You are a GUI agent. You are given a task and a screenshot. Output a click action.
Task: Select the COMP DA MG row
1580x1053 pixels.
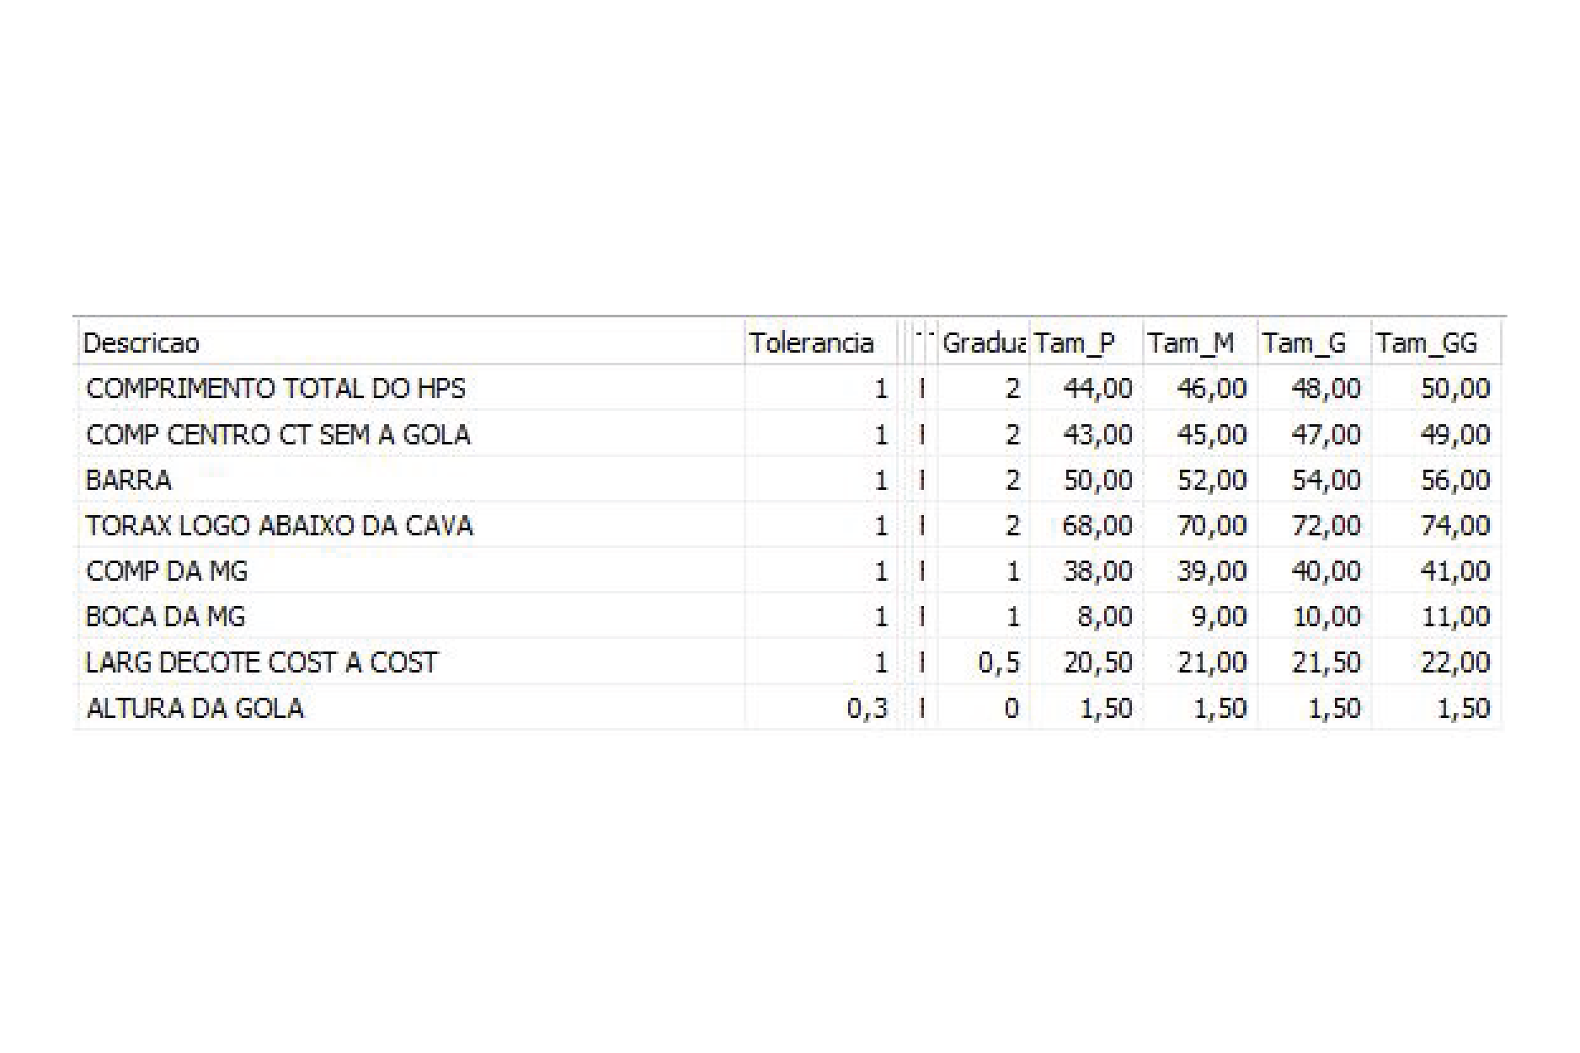[x=789, y=571]
